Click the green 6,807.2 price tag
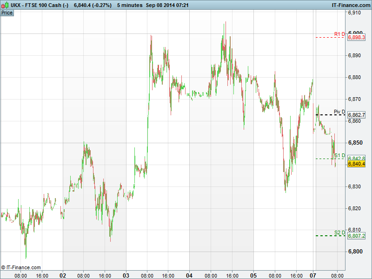 point(356,236)
